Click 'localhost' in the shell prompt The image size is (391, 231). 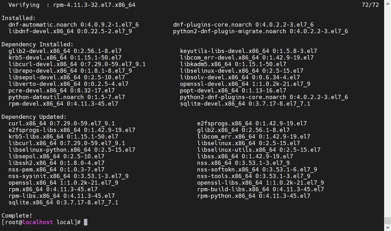pyautogui.click(x=38, y=222)
